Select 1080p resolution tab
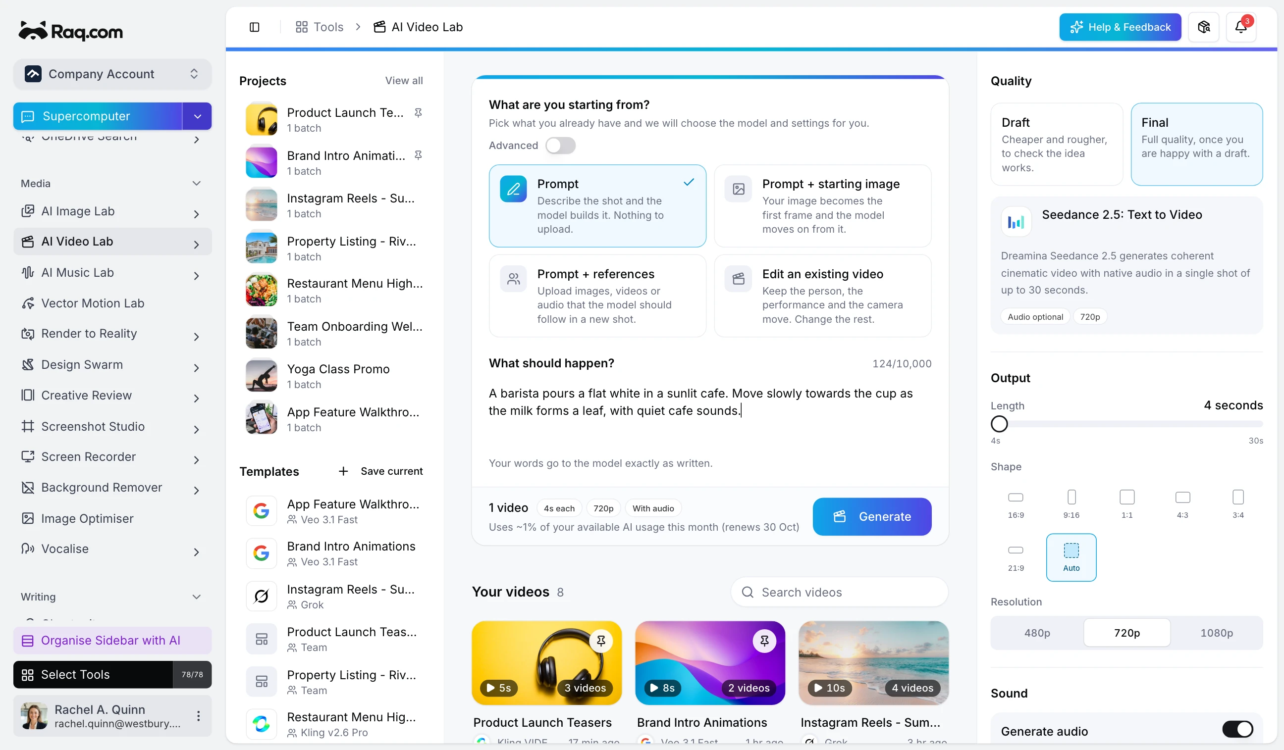 [1216, 633]
